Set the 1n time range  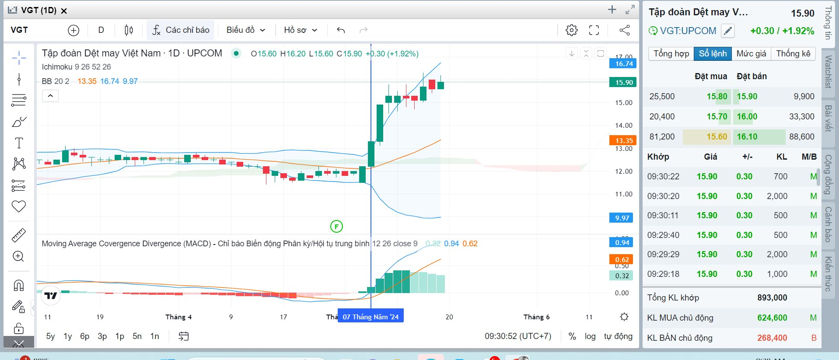pyautogui.click(x=155, y=336)
